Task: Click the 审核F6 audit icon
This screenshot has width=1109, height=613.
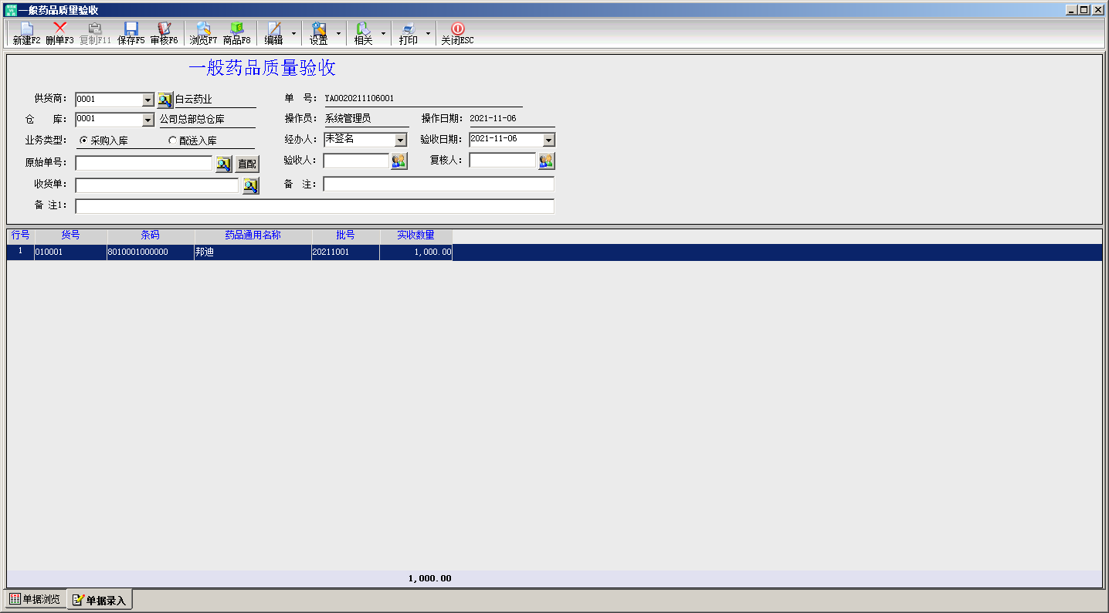Action: click(164, 33)
